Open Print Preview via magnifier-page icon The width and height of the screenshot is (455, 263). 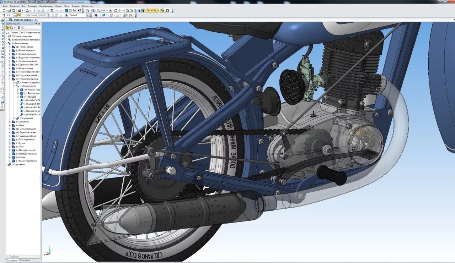point(27,10)
